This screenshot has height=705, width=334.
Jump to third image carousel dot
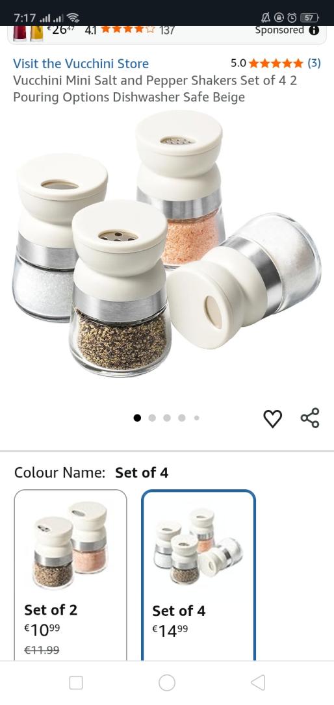coord(167,418)
